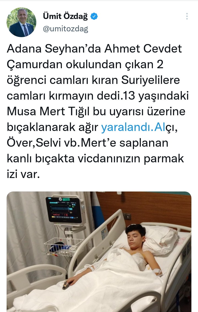
Task: Click the closing words 'izi var.'
Action: click(23, 174)
